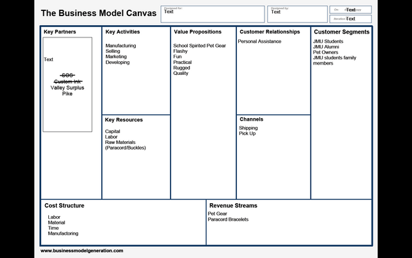This screenshot has height=258, width=412.
Task: Click 'Manufacturing' under Key Activities
Action: click(x=120, y=46)
